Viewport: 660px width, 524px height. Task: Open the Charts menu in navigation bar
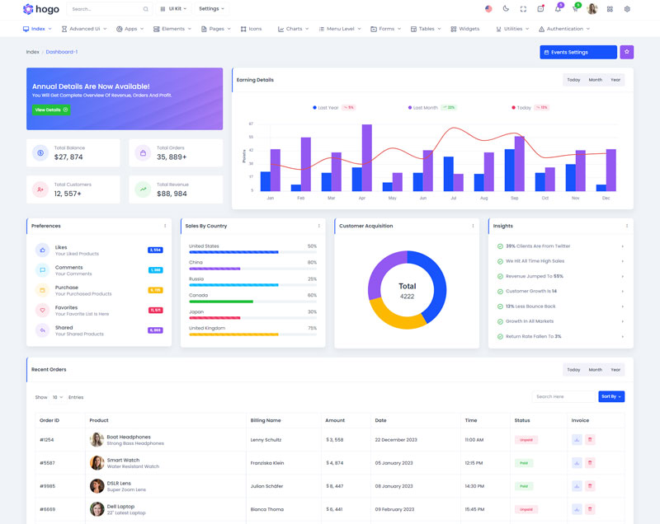pos(294,29)
